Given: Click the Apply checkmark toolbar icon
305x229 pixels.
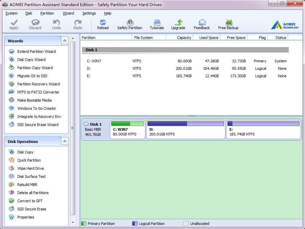Looking at the screenshot, I should click(x=14, y=23).
